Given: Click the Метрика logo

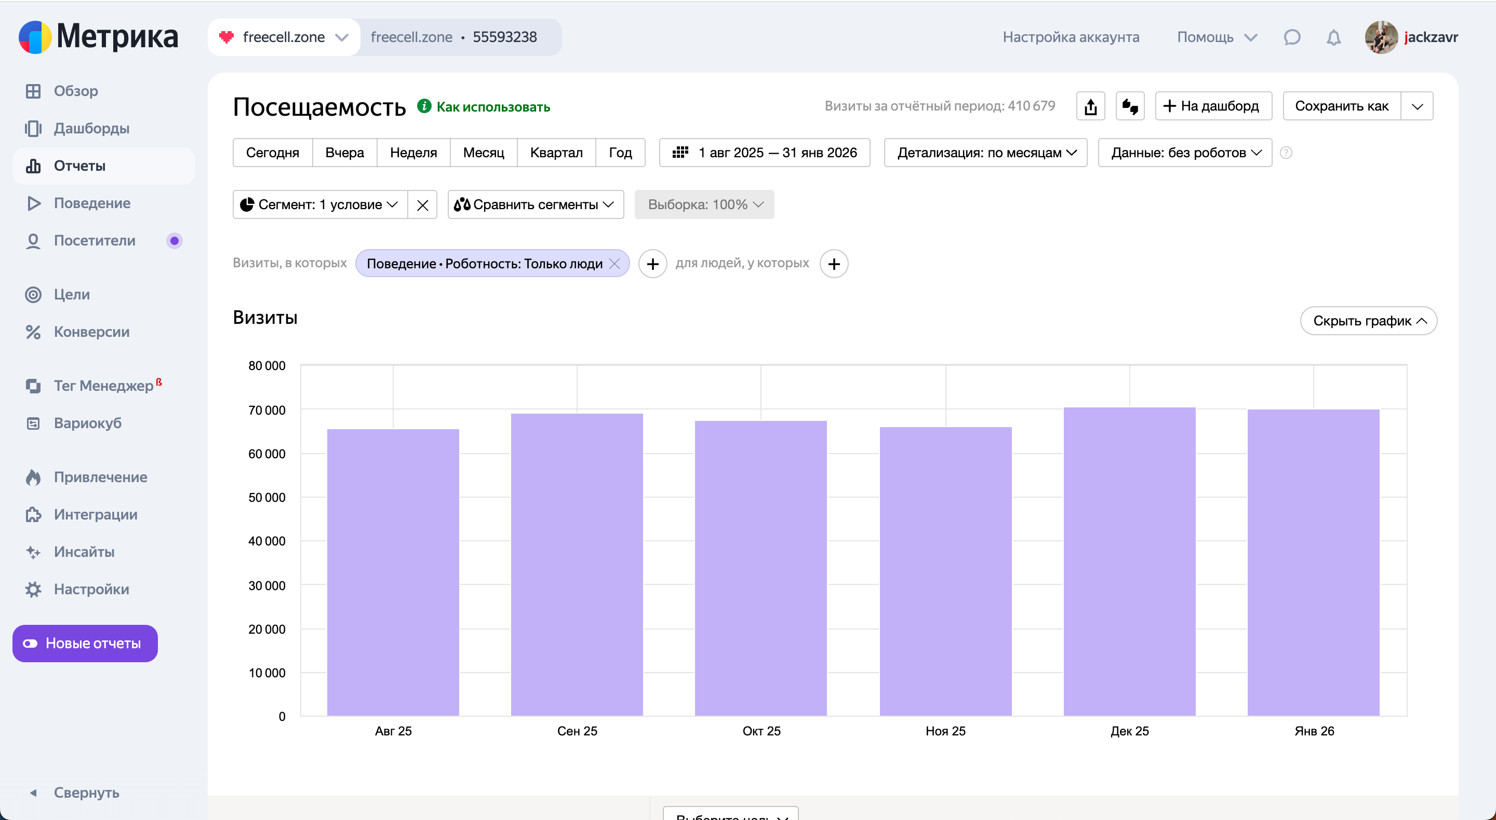Looking at the screenshot, I should pos(99,36).
